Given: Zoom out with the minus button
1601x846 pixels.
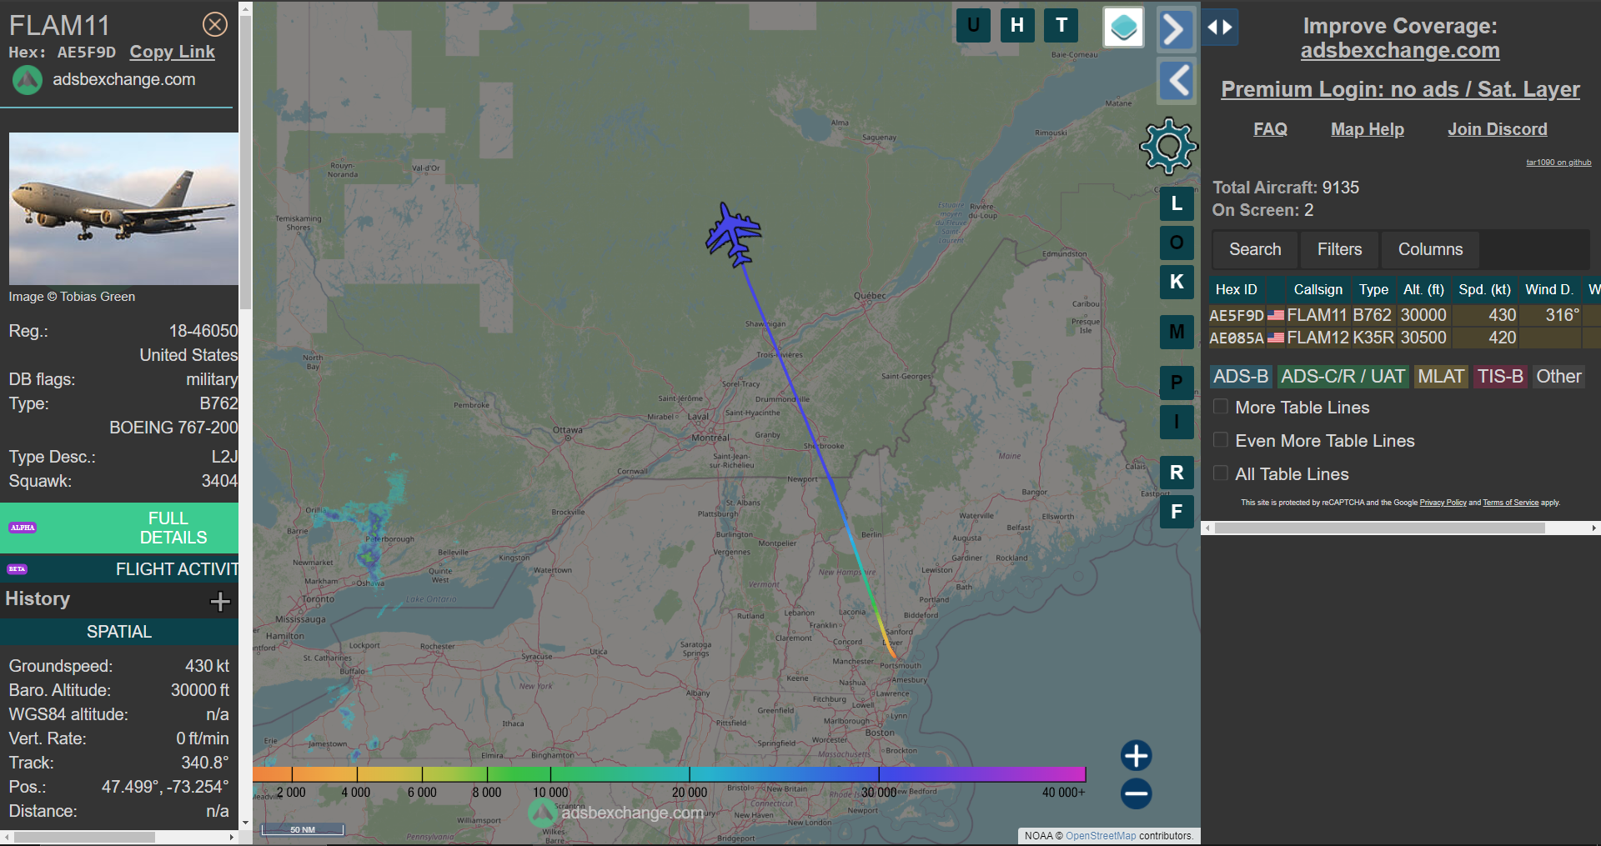Looking at the screenshot, I should (1136, 793).
